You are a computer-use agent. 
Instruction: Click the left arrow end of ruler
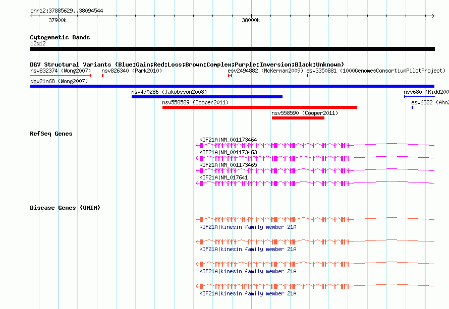tap(31, 16)
